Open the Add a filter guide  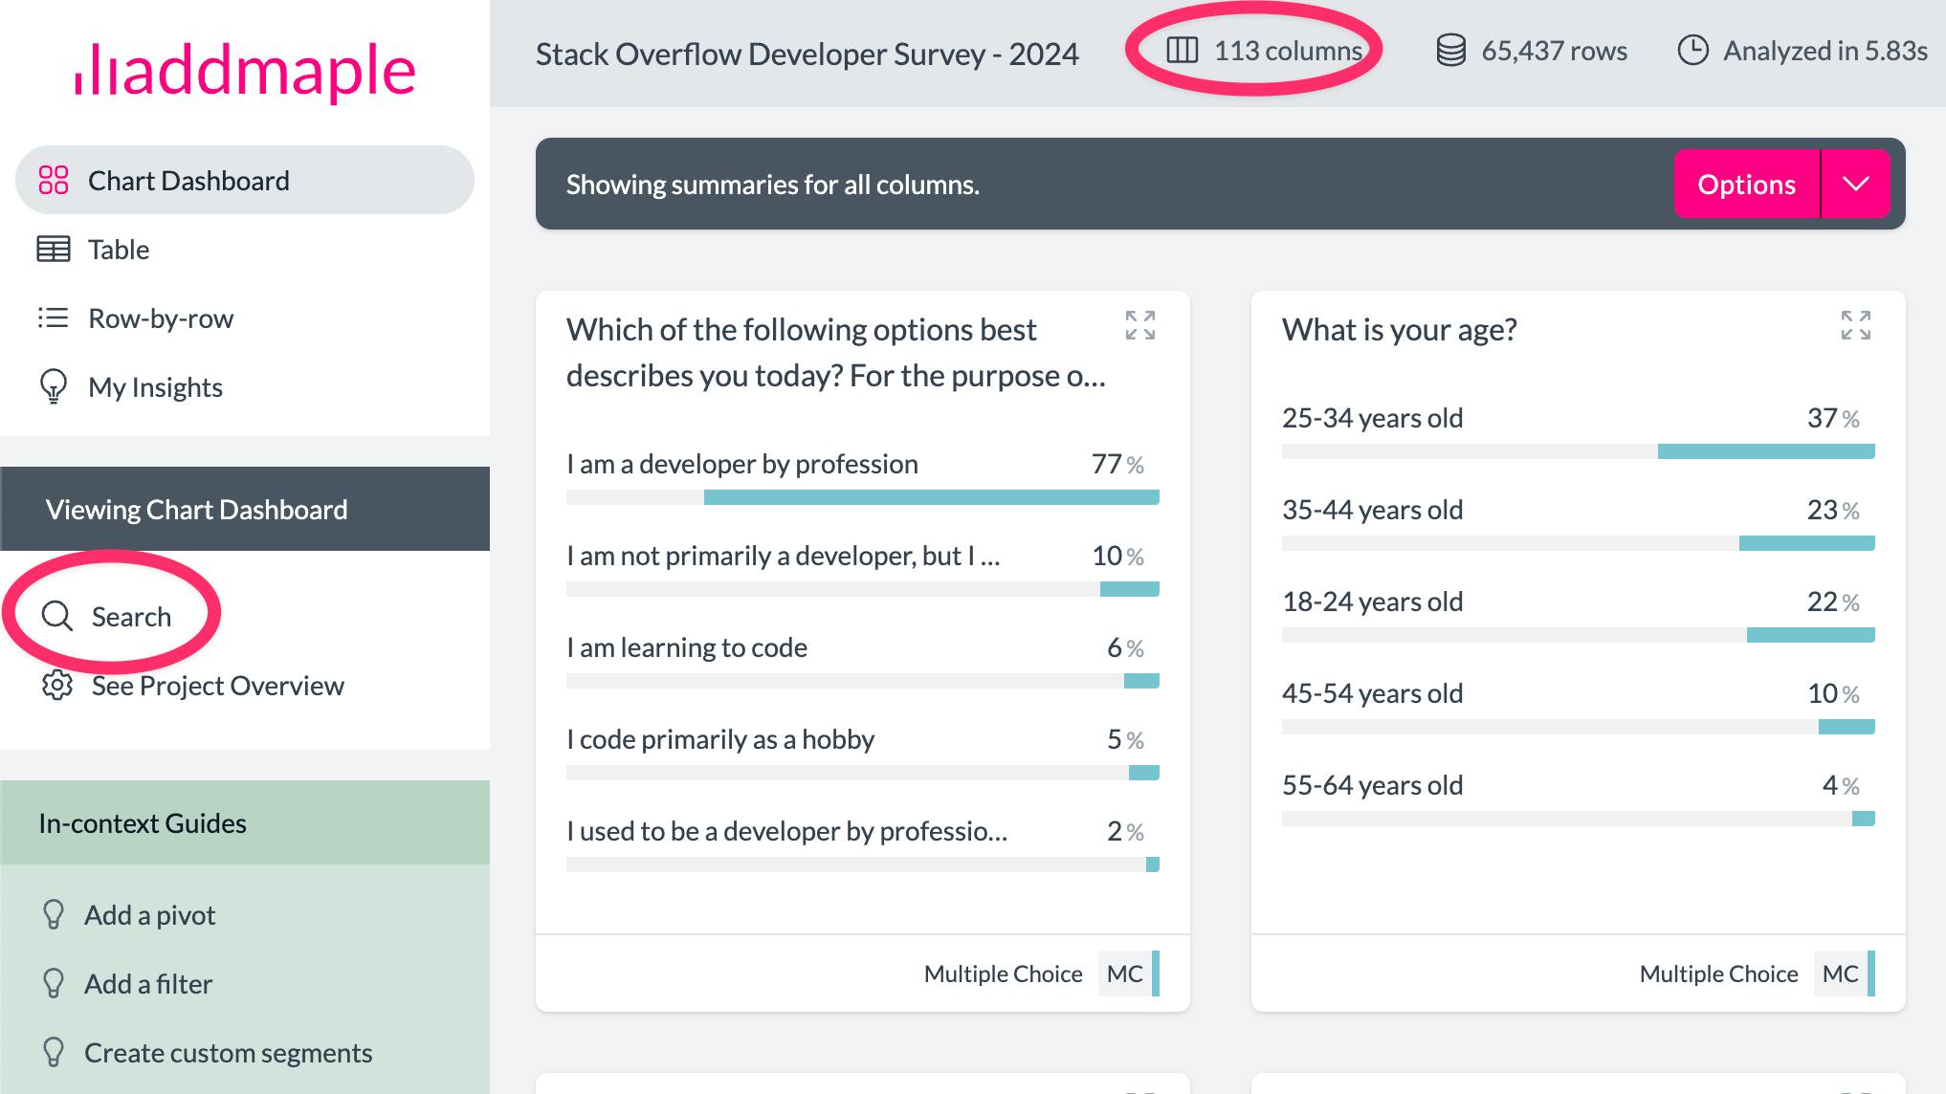point(127,984)
